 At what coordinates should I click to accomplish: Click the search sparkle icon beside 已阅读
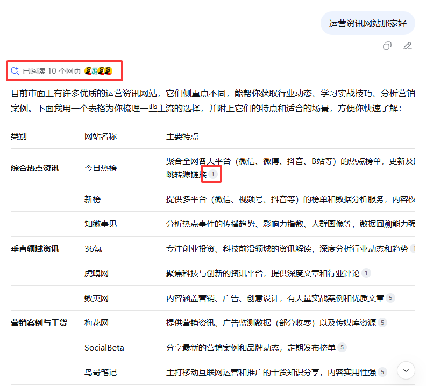[15, 71]
